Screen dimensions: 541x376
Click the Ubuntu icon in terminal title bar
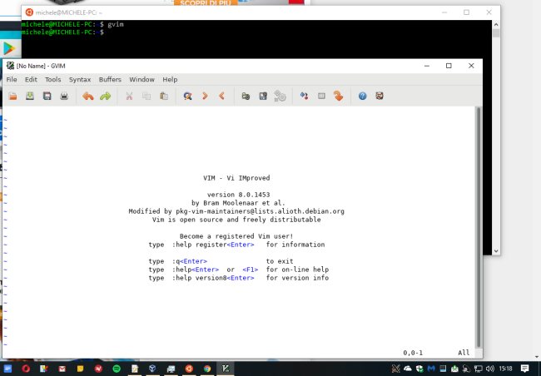[x=29, y=12]
